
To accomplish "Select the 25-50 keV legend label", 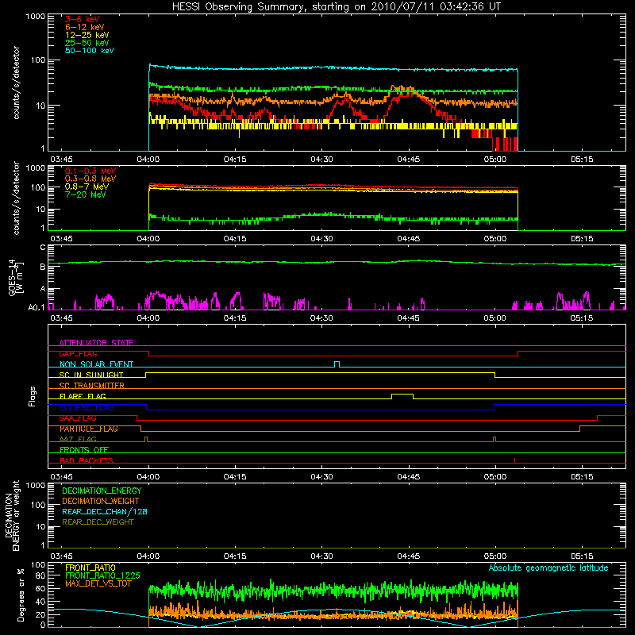I will click(87, 43).
